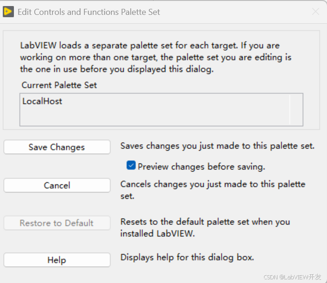Click the LabVIEW palette set explanation paragraph

point(155,57)
